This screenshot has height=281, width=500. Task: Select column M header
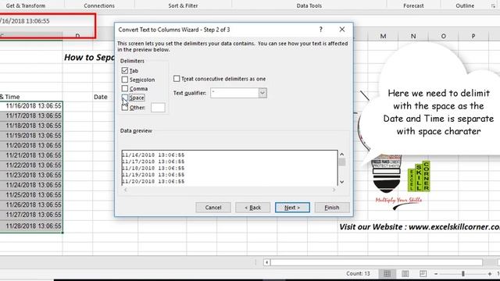(383, 37)
